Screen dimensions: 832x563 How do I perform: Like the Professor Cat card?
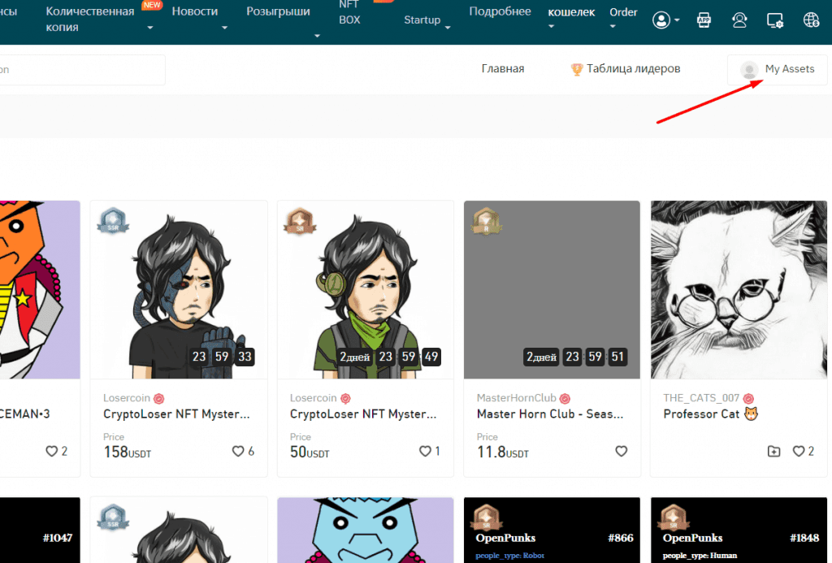click(x=799, y=451)
